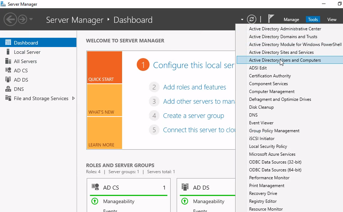Viewport: 343px width, 212px height.
Task: Click AD CS tile server count 1
Action: (x=164, y=187)
